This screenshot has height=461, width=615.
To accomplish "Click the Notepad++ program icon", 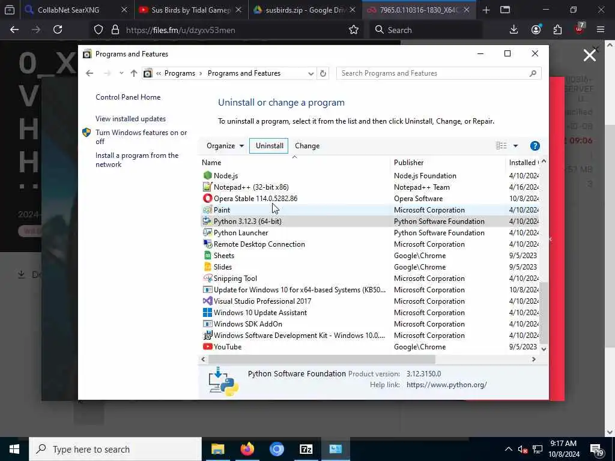I will coord(207,187).
